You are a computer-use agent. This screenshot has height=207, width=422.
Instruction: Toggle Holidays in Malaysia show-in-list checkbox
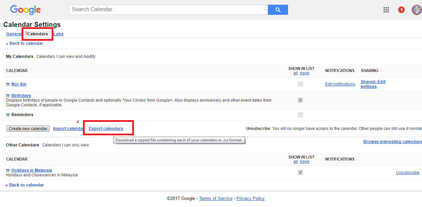[x=300, y=172]
